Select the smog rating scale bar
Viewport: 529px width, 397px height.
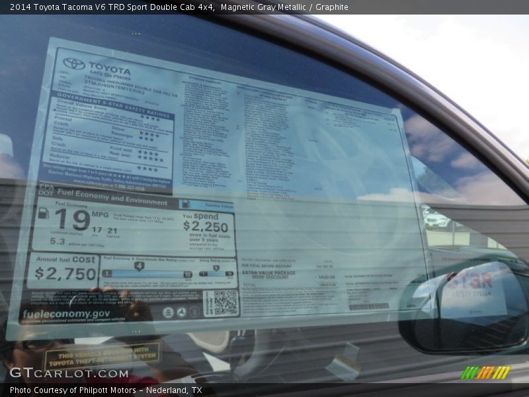pos(216,273)
